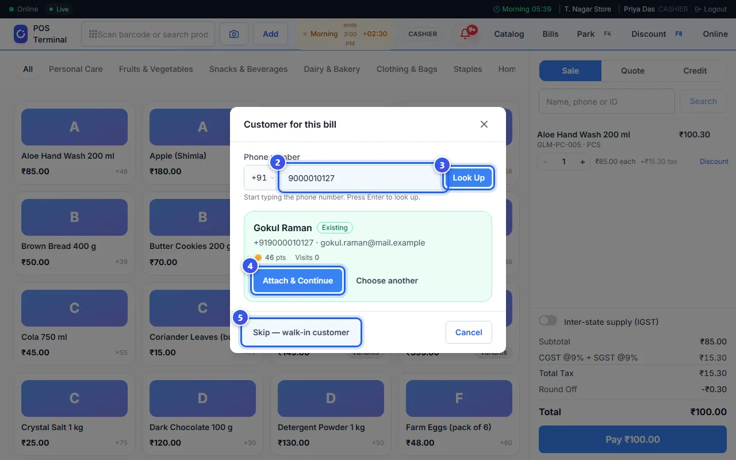Switch to the Quote tab

632,71
